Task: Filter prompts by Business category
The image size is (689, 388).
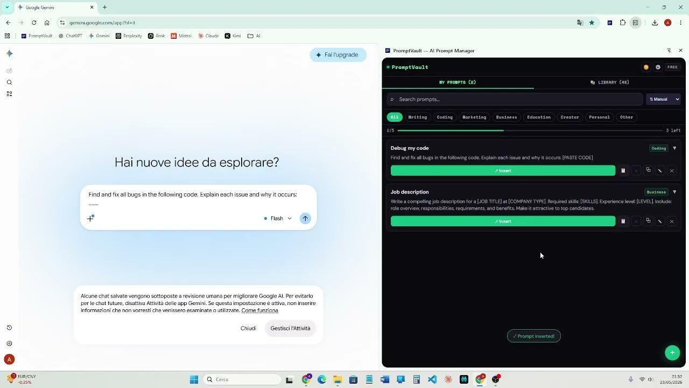Action: click(507, 117)
